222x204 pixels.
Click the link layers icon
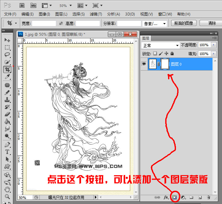[157, 197]
